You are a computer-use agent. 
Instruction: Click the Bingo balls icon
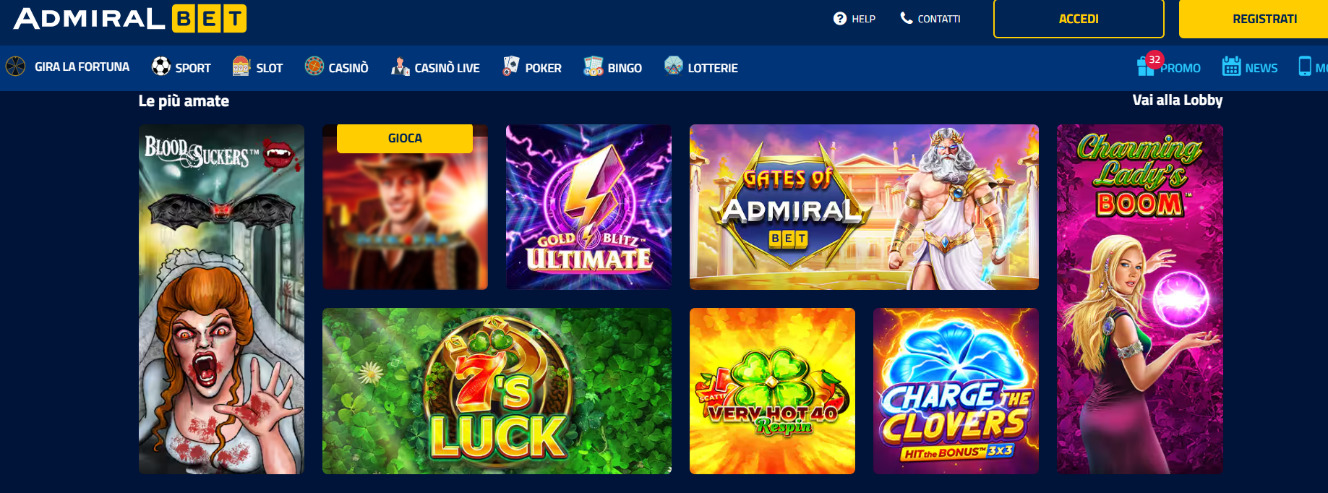tap(594, 67)
